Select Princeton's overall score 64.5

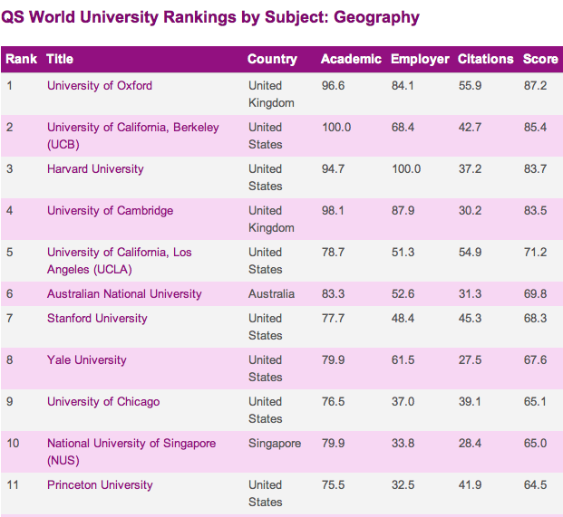click(535, 484)
